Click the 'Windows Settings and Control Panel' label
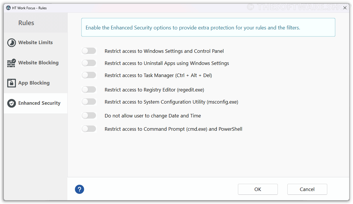The height and width of the screenshot is (204, 353). point(164,51)
